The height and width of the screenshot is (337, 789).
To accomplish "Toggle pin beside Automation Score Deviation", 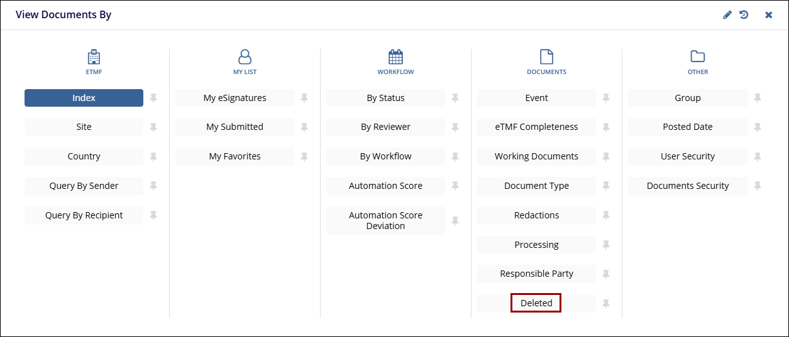I will (x=455, y=221).
